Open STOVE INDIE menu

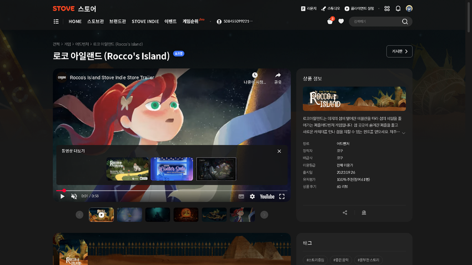pyautogui.click(x=145, y=21)
